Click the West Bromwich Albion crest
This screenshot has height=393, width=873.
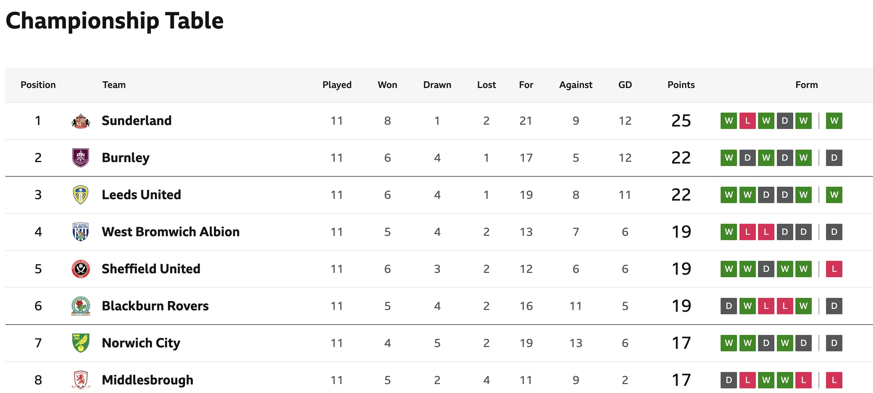coord(81,232)
